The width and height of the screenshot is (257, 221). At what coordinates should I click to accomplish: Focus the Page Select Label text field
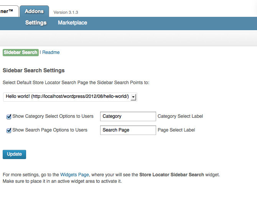click(128, 130)
